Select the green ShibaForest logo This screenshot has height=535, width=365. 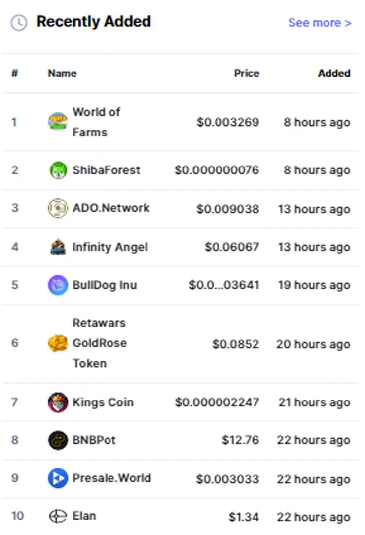(x=58, y=170)
